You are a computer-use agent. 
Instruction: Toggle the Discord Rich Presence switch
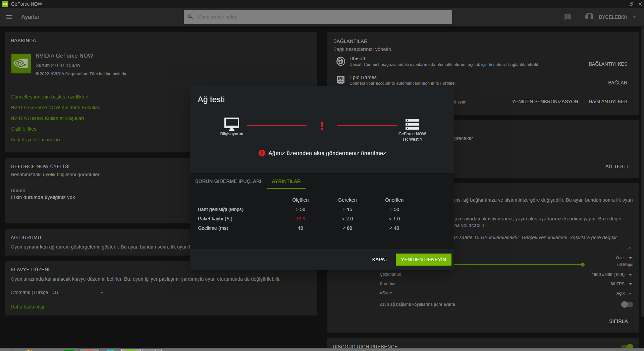[627, 347]
